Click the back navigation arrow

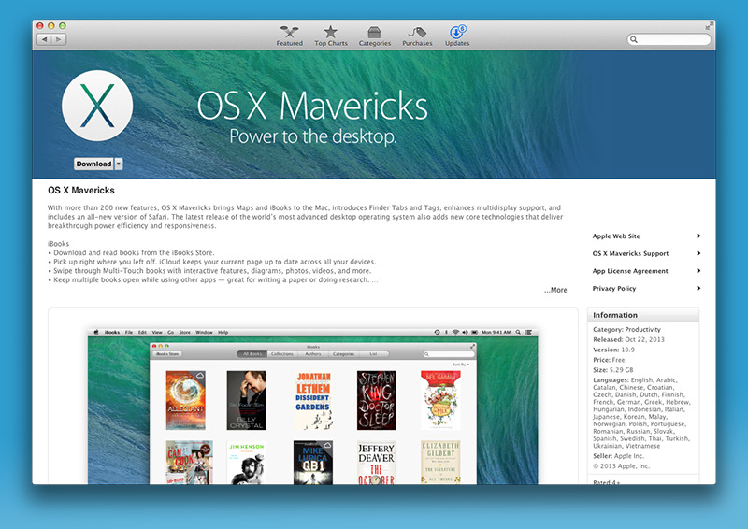click(x=44, y=40)
